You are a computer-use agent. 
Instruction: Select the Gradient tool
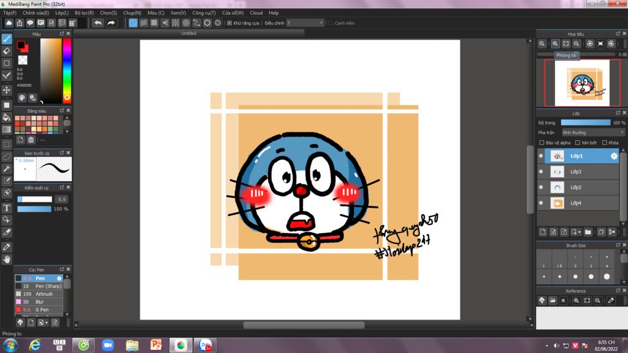click(6, 129)
